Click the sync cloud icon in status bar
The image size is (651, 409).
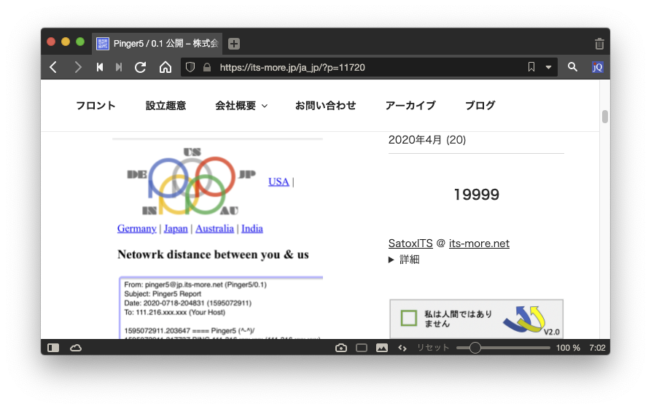click(x=76, y=348)
